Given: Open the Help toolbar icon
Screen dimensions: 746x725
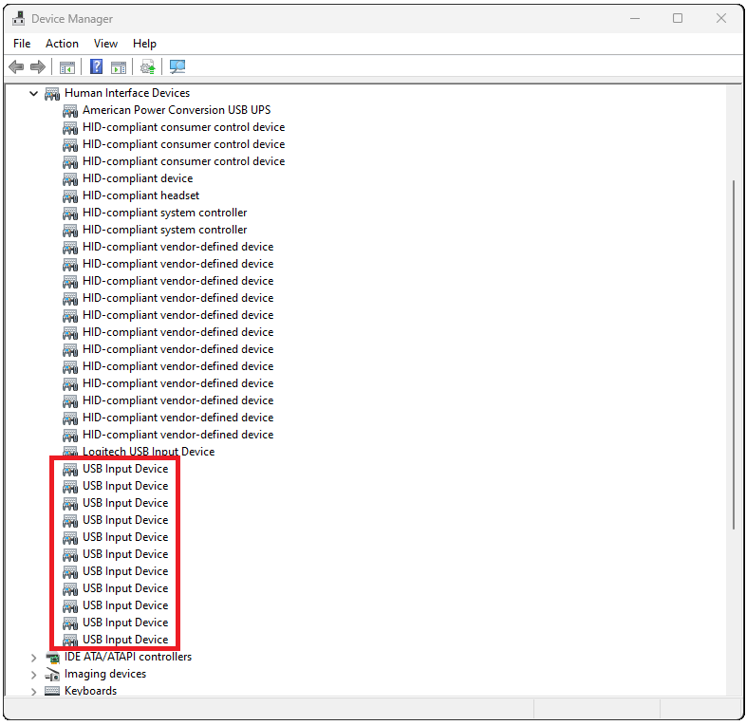Looking at the screenshot, I should click(x=96, y=67).
